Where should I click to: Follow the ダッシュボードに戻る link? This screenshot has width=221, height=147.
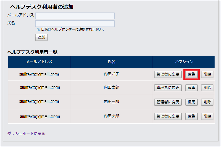coord(26,134)
